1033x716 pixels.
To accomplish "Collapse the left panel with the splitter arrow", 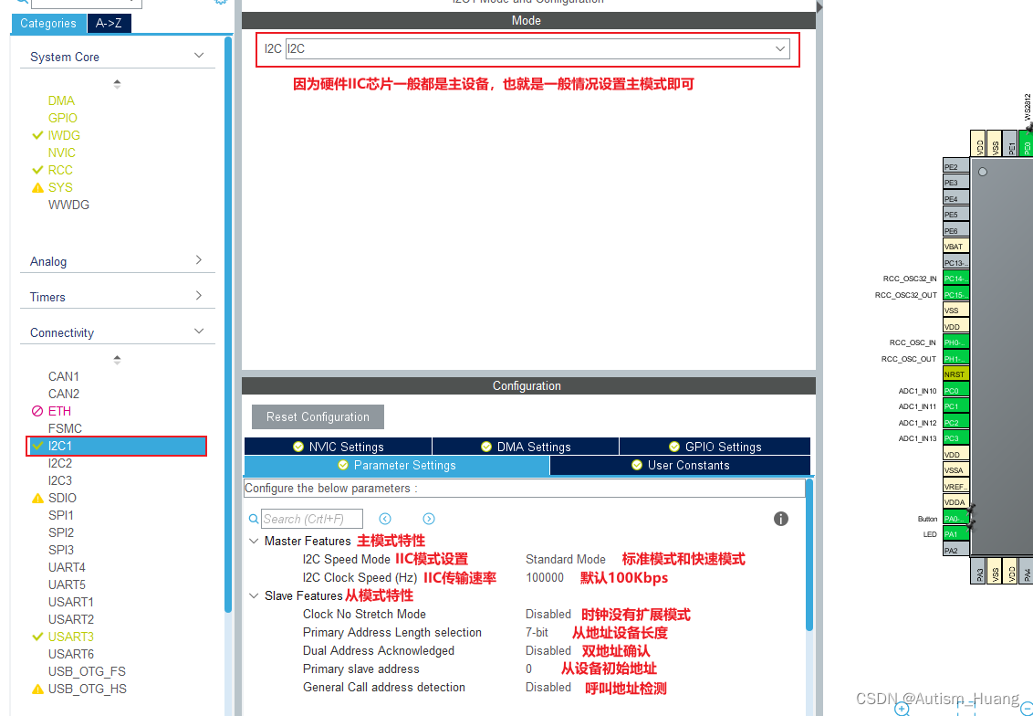I will point(819,6).
